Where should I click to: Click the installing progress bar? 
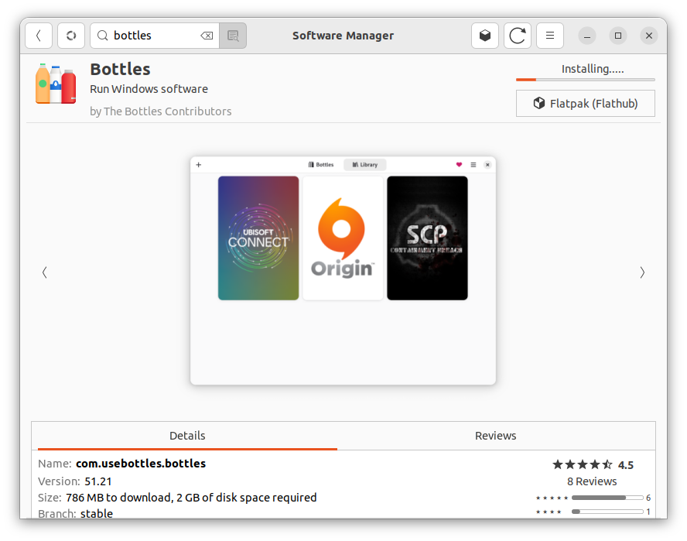click(586, 80)
